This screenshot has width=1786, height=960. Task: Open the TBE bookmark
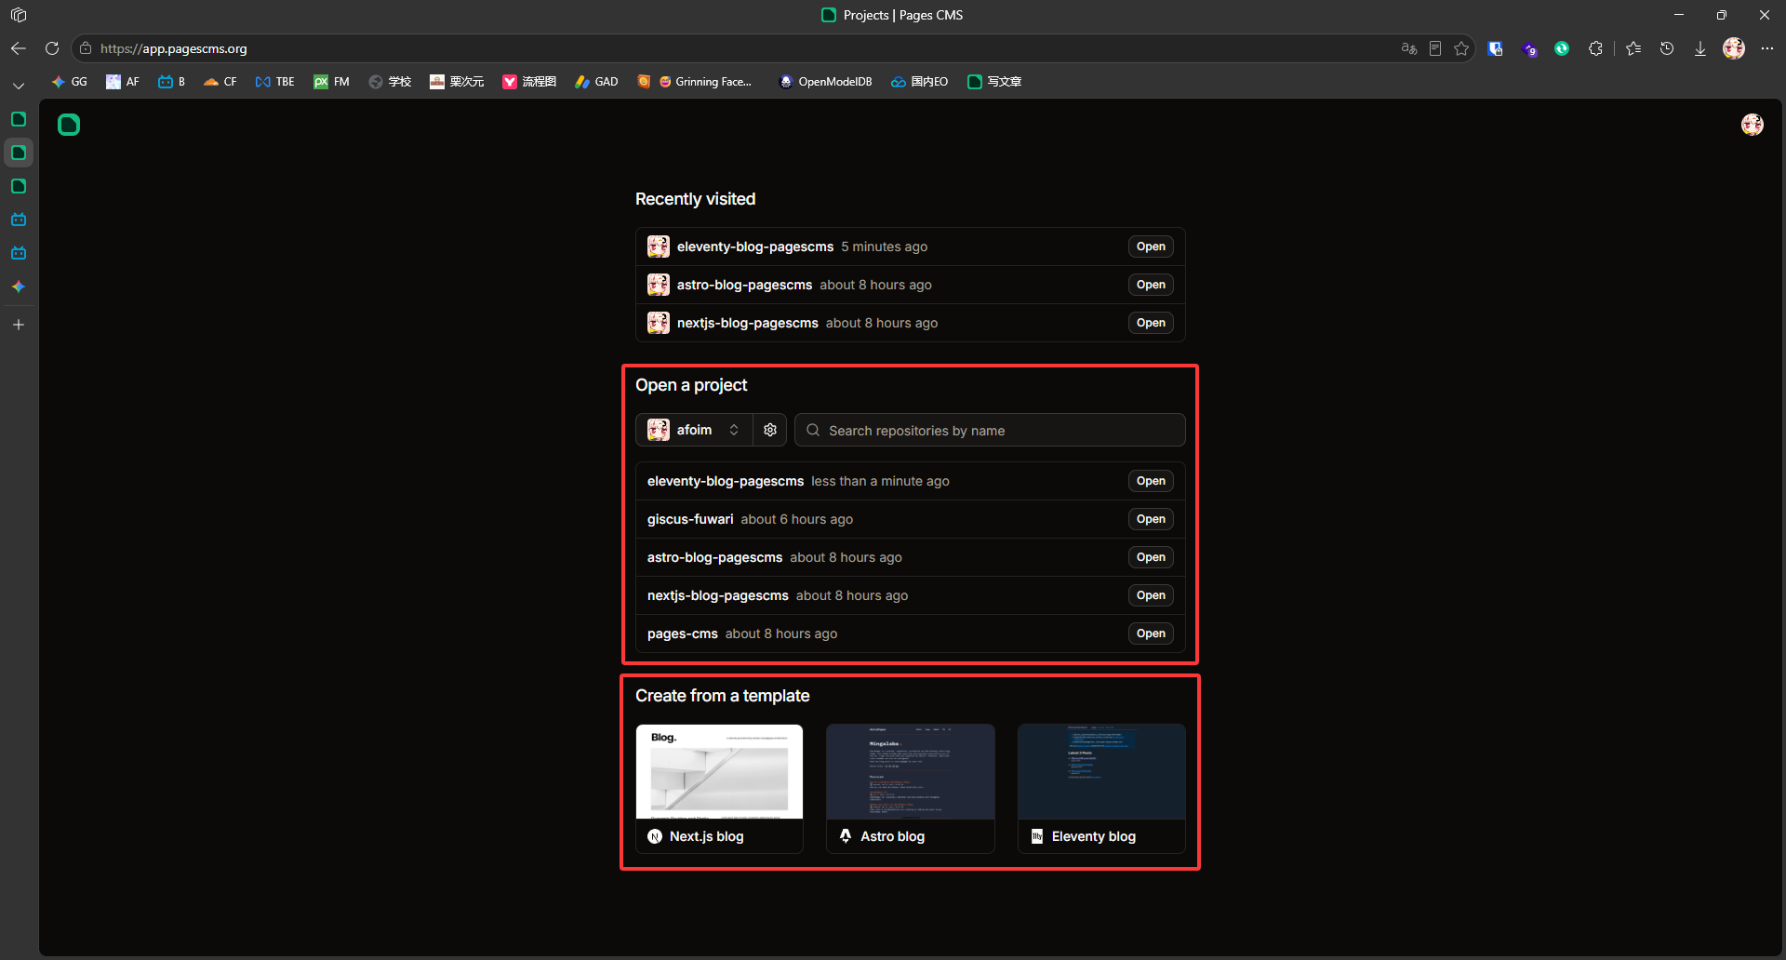point(275,82)
